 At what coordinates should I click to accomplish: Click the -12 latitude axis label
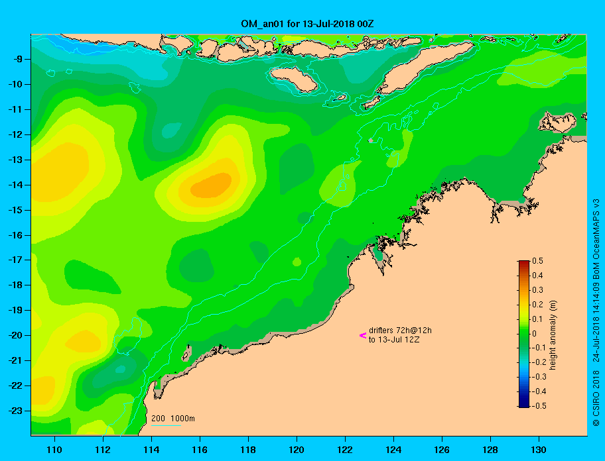click(15, 135)
